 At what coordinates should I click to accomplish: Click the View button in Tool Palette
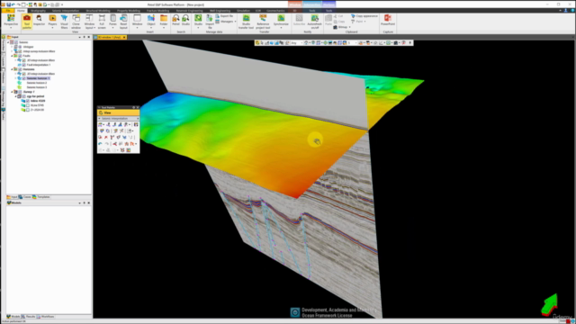[x=118, y=112]
